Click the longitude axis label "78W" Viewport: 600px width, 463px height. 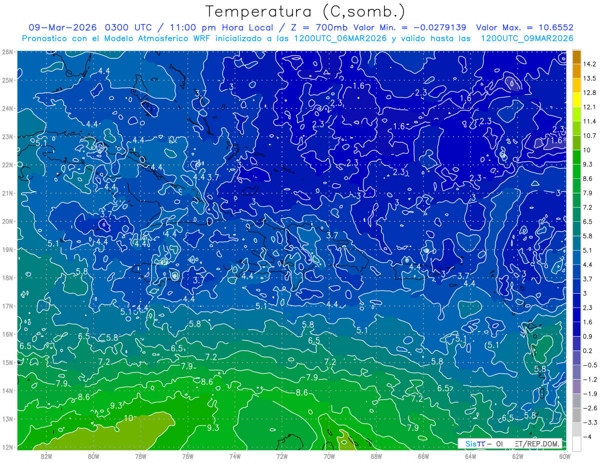coord(140,456)
